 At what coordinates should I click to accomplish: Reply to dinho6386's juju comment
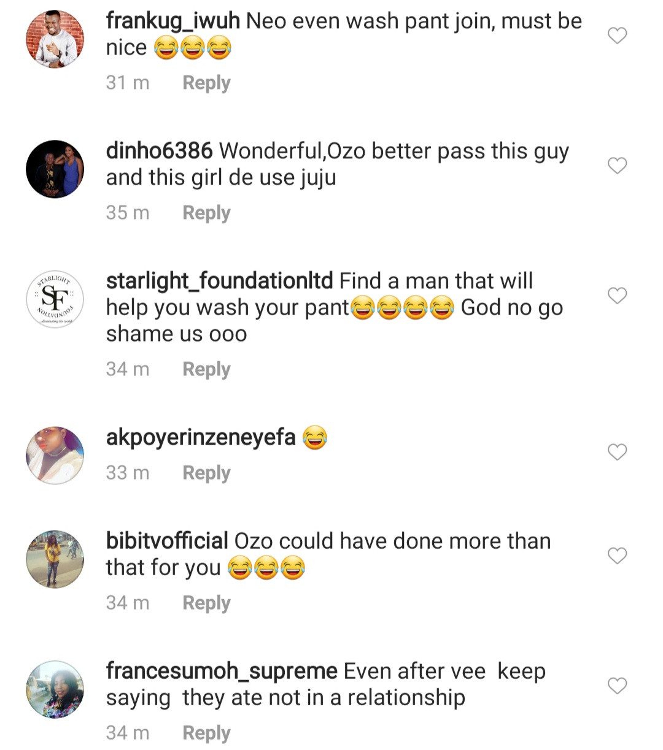click(206, 213)
